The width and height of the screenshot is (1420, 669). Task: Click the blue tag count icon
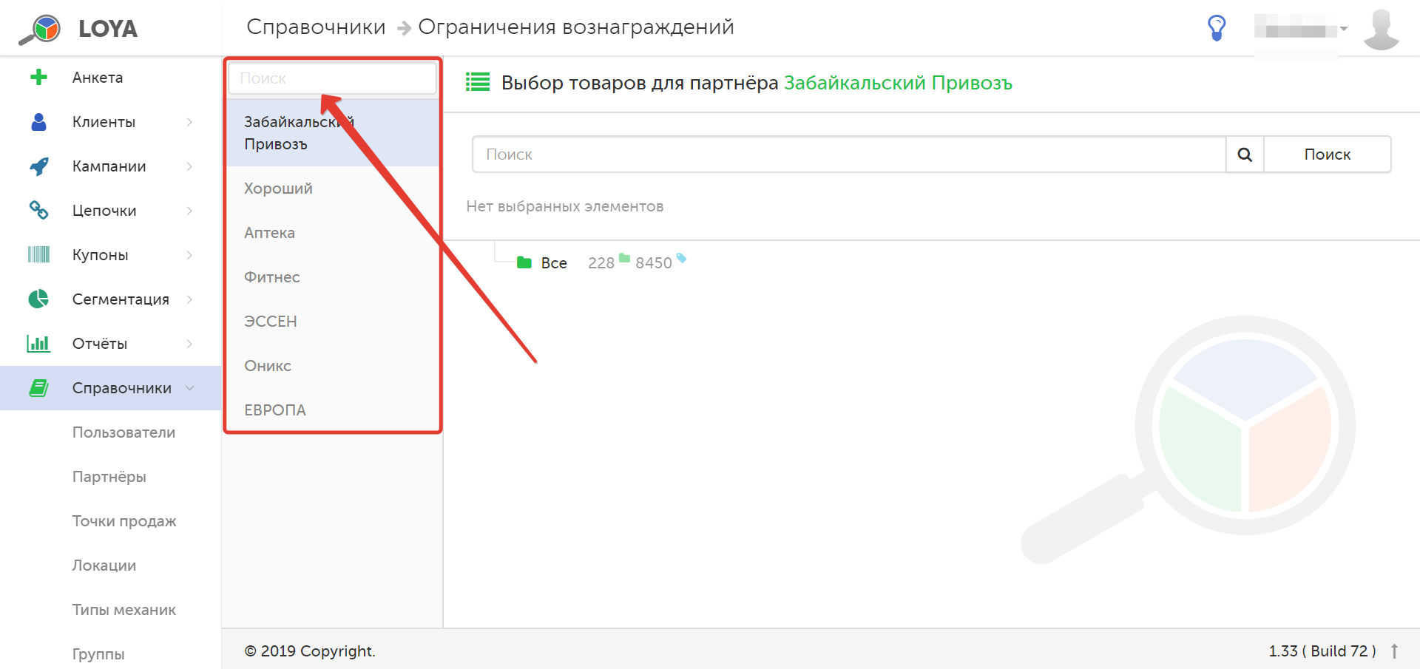pos(681,258)
